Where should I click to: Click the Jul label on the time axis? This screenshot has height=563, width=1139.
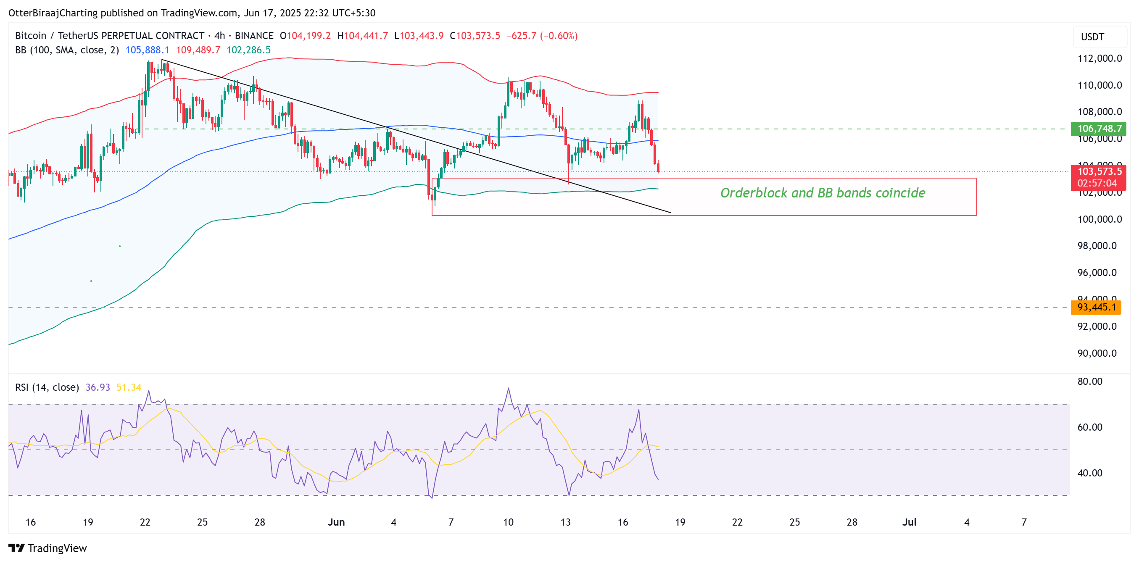click(x=910, y=522)
